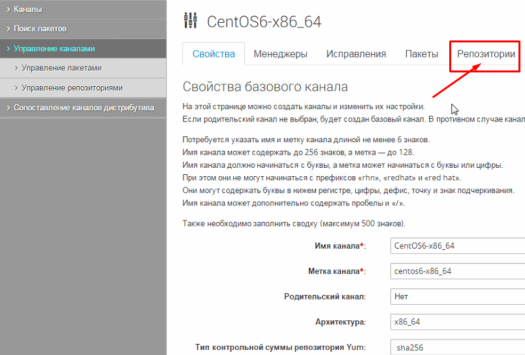525x355 pixels.
Task: Click the chevron arrow beside Каналы
Action: [x=8, y=9]
